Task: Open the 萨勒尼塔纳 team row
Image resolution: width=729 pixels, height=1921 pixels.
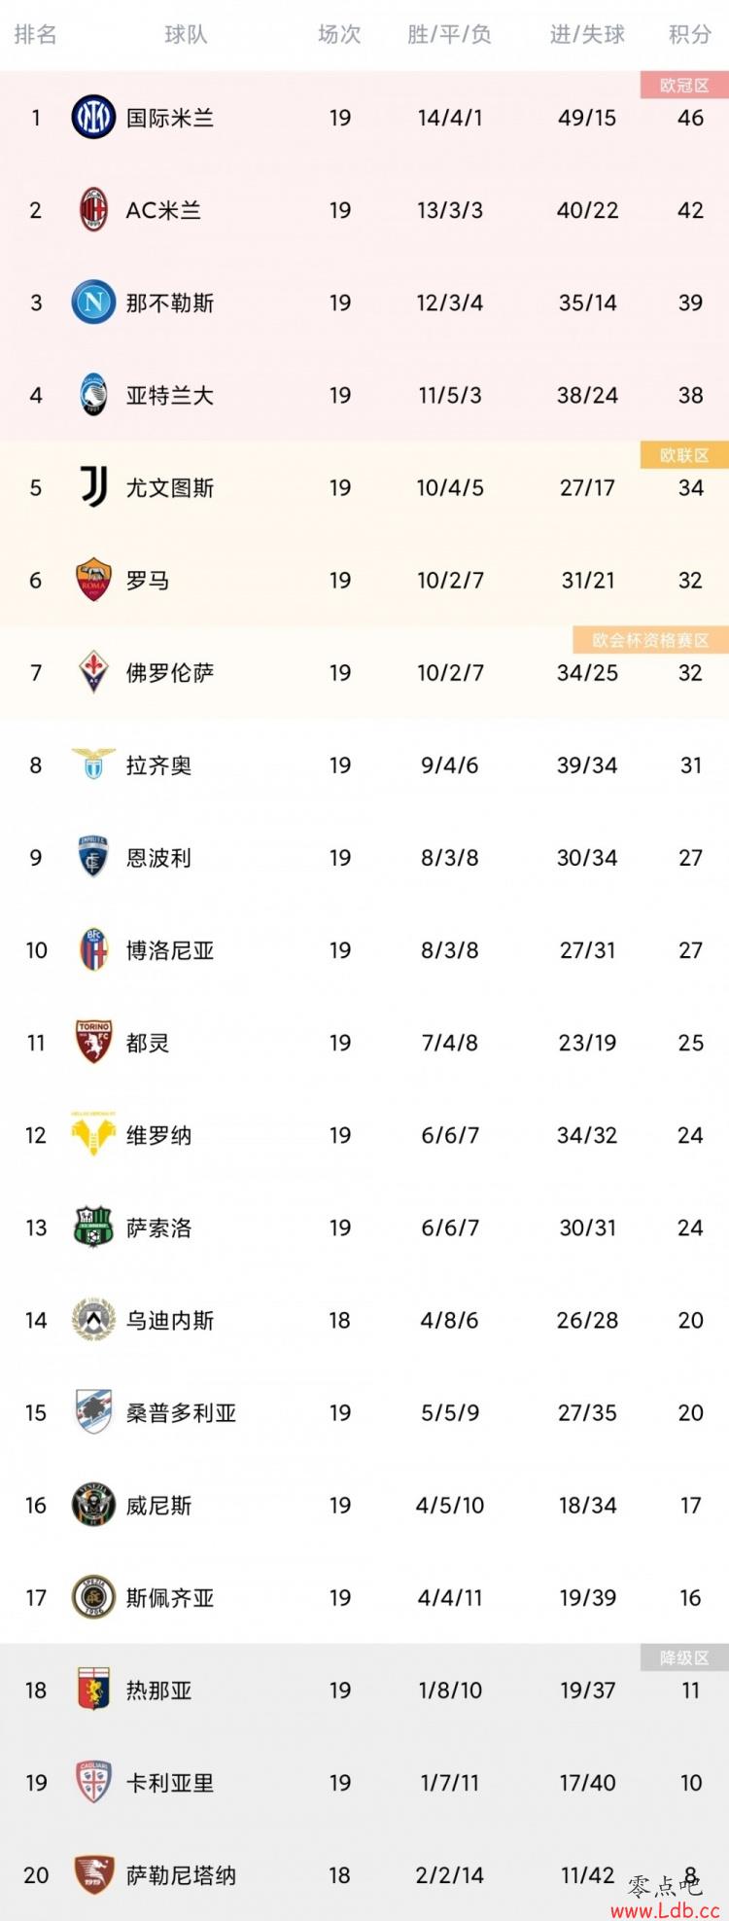Action: 364,1874
